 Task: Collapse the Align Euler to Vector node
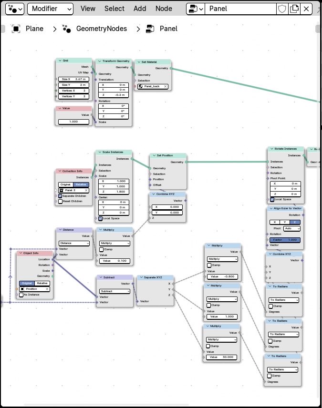coord(271,208)
